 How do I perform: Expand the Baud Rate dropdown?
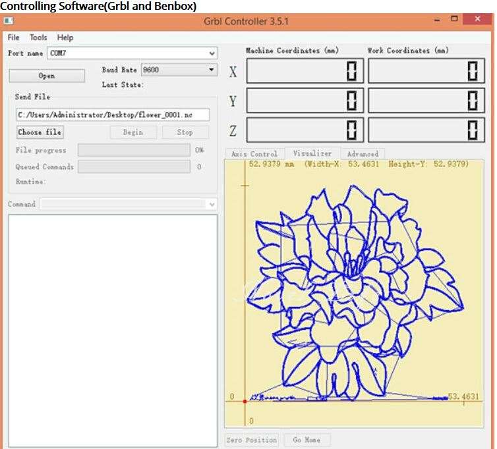pyautogui.click(x=212, y=70)
